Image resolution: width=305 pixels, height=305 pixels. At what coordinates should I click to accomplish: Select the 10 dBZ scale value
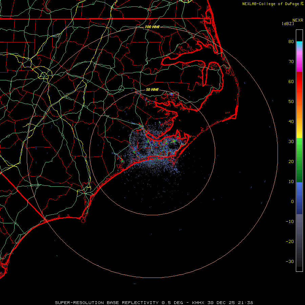291,182
